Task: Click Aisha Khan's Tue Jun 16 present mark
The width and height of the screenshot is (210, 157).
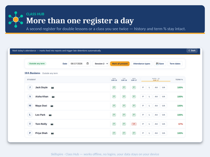Action: tap(124, 97)
